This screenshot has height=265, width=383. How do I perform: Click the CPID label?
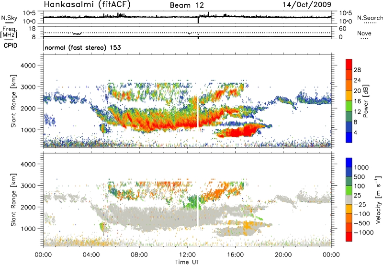coord(11,45)
